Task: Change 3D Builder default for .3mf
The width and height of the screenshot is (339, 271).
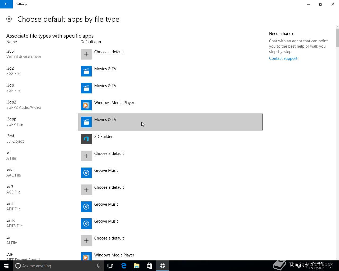Action: 170,139
